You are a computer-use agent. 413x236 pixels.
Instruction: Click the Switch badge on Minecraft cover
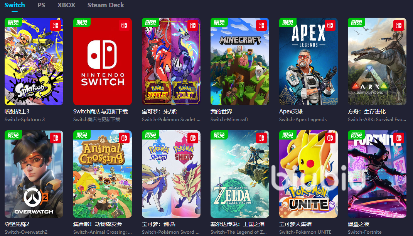(261, 25)
